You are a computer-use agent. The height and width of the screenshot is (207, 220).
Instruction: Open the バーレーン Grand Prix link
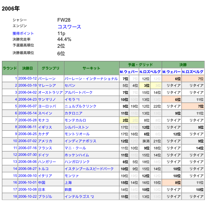pos(47,79)
